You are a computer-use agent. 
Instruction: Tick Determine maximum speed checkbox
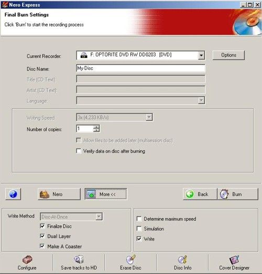[x=139, y=219]
